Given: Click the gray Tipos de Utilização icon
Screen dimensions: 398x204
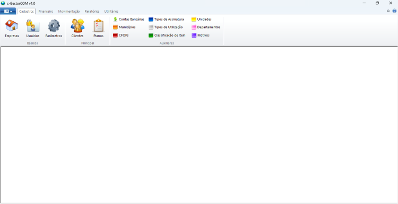Looking at the screenshot, I should (x=151, y=28).
